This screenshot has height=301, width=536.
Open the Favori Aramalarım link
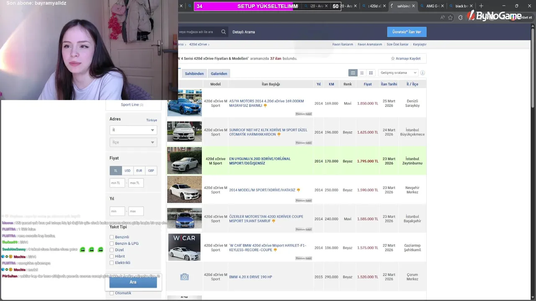pyautogui.click(x=370, y=44)
